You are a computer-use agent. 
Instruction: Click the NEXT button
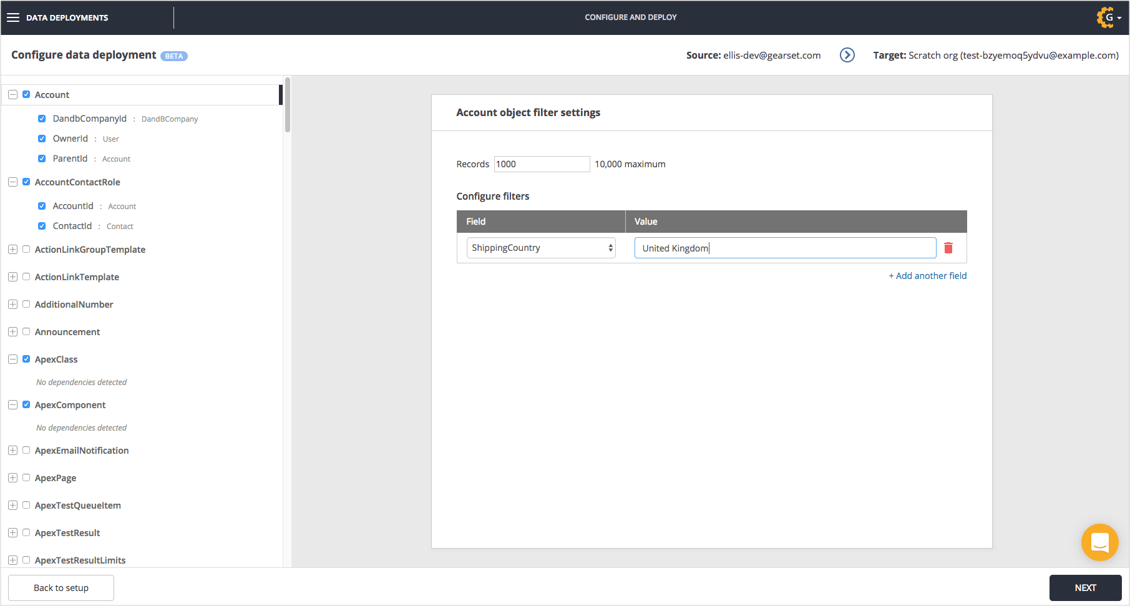coord(1084,588)
